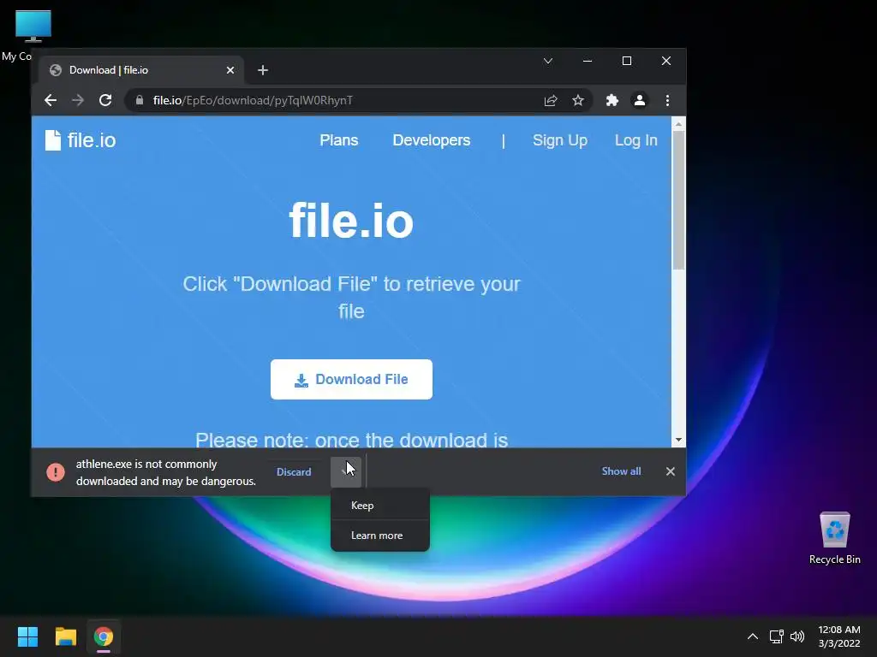This screenshot has width=877, height=657.
Task: Click the Download File button
Action: 351,379
